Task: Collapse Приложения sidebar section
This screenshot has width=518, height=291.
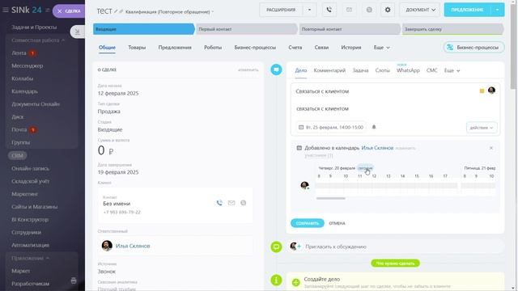Action: (31, 258)
